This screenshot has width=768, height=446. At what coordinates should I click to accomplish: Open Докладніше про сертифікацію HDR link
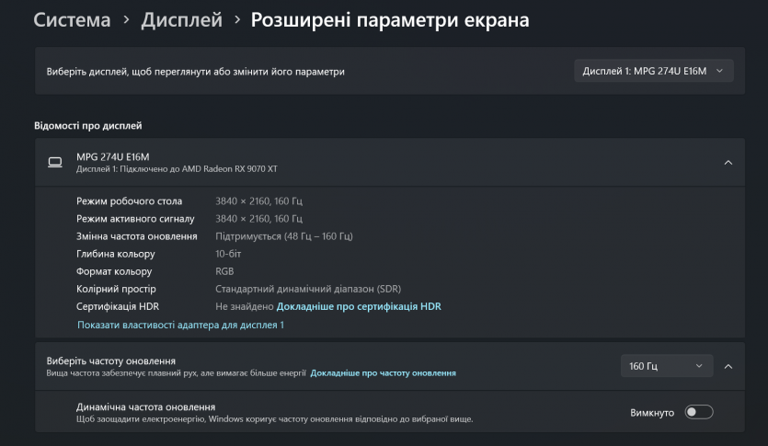[359, 306]
